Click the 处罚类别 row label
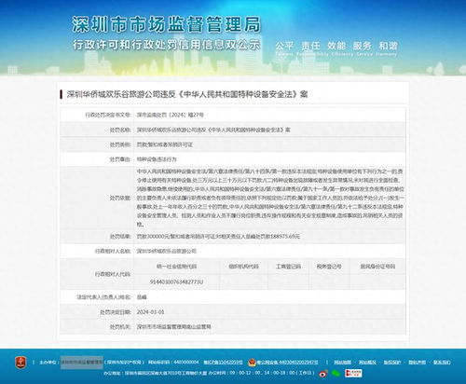This screenshot has width=466, height=384. point(120,144)
